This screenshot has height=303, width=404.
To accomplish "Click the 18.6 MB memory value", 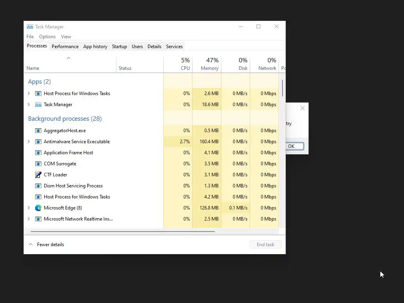I will click(210, 104).
